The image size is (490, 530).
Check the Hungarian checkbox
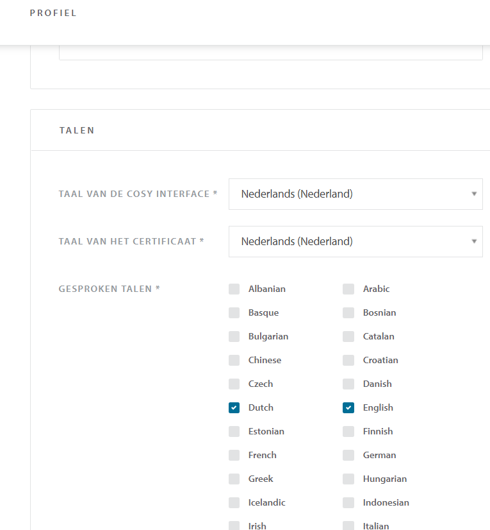click(348, 479)
